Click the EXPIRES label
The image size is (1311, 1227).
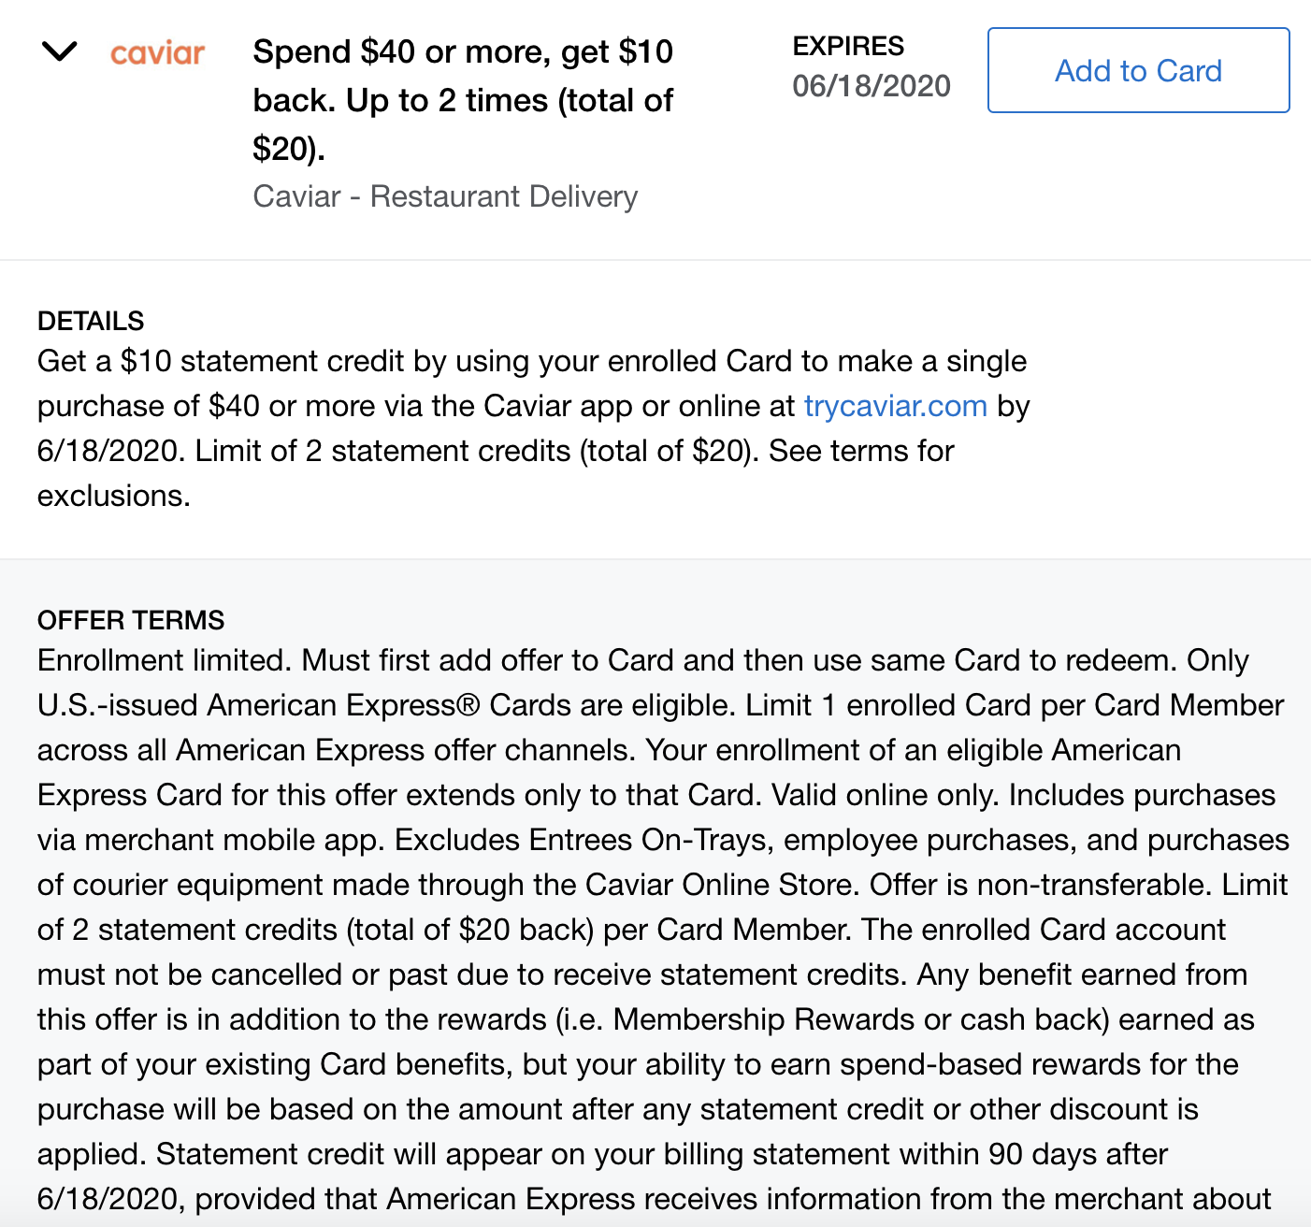848,46
